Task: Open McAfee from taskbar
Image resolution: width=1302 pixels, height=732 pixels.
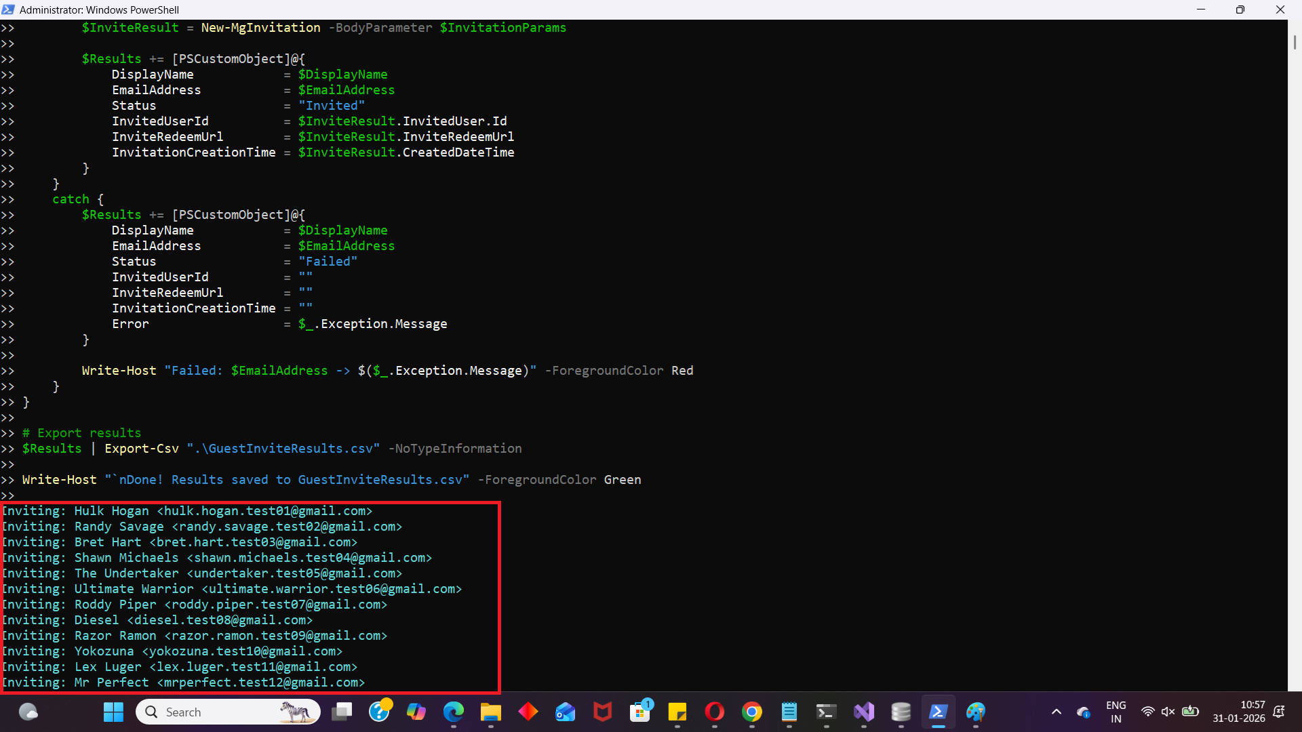Action: coord(602,712)
